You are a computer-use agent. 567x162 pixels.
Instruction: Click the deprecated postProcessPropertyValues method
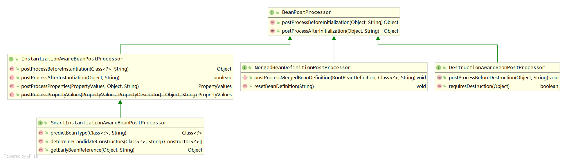[x=109, y=95]
